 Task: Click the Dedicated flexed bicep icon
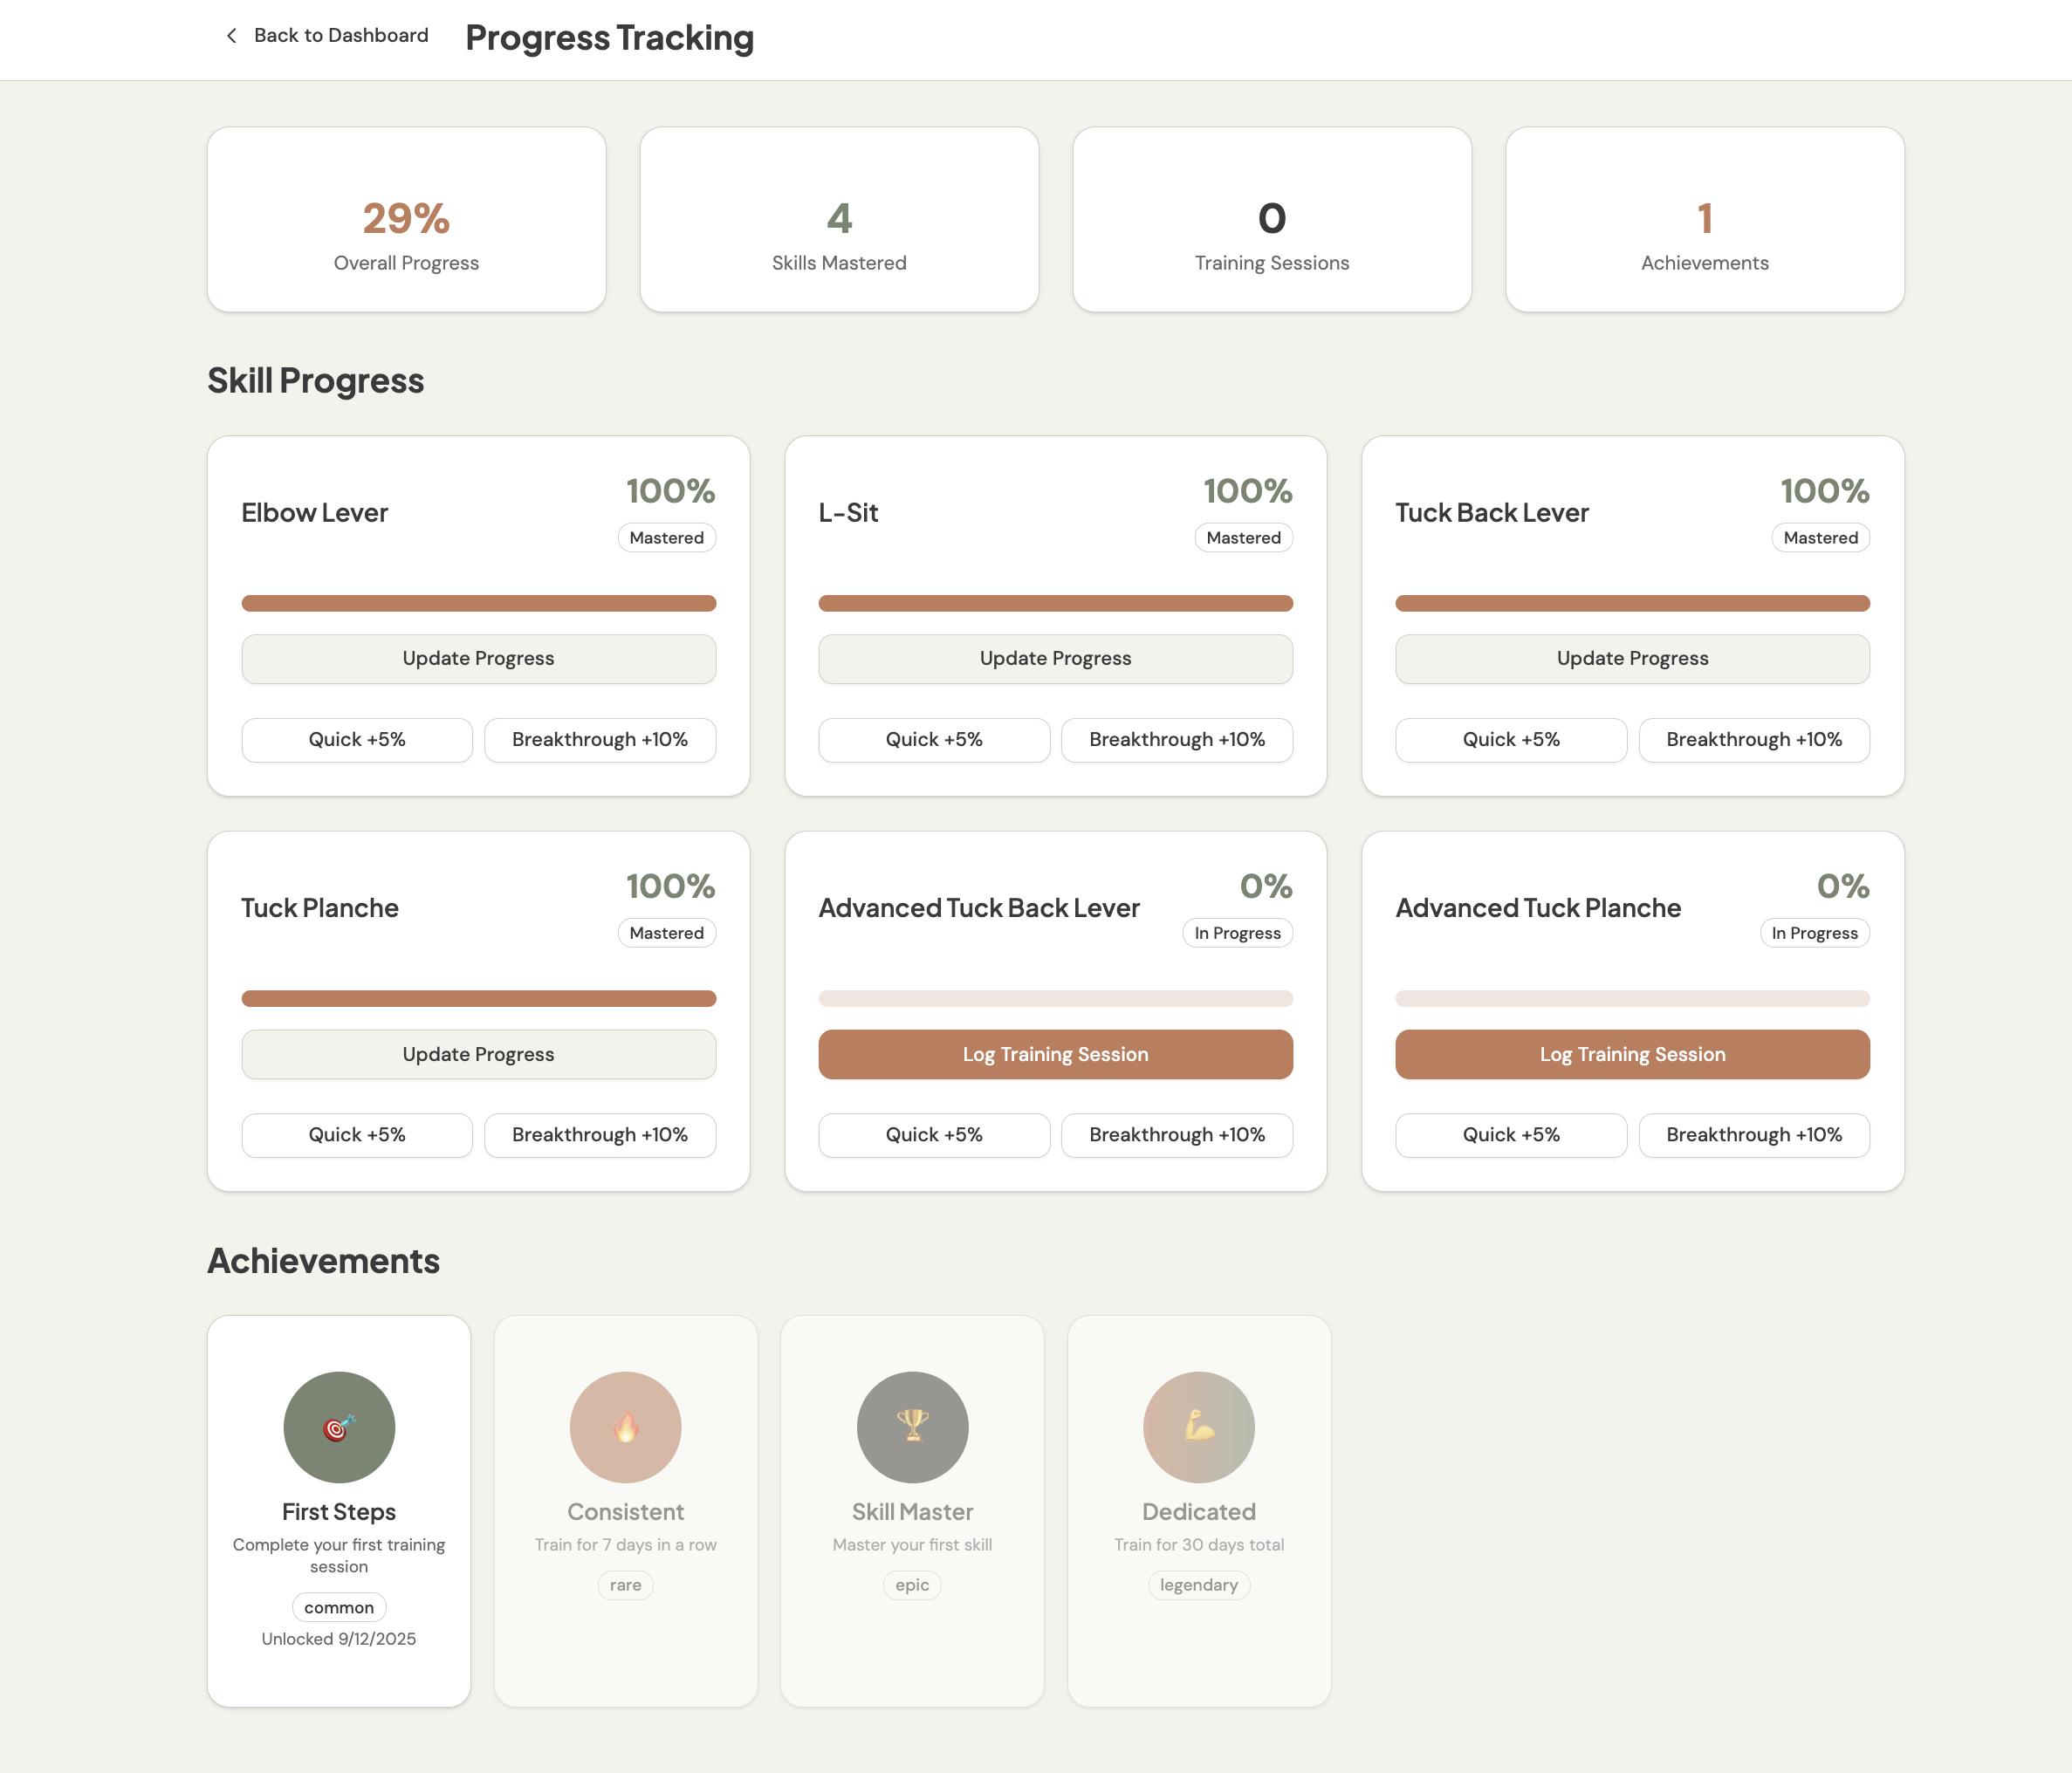click(x=1198, y=1427)
